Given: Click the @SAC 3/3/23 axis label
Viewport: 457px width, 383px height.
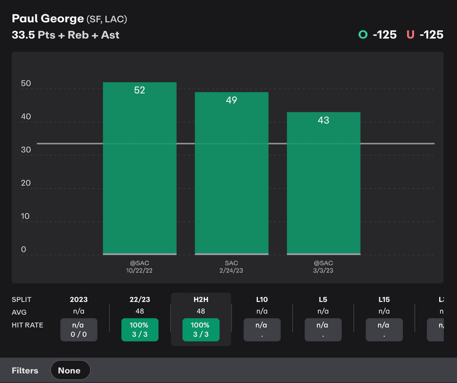Looking at the screenshot, I should (323, 267).
